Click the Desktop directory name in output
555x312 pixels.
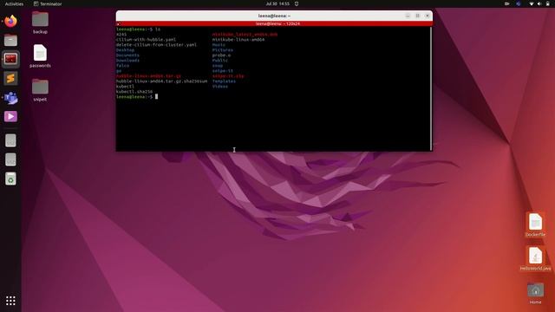[x=125, y=50]
